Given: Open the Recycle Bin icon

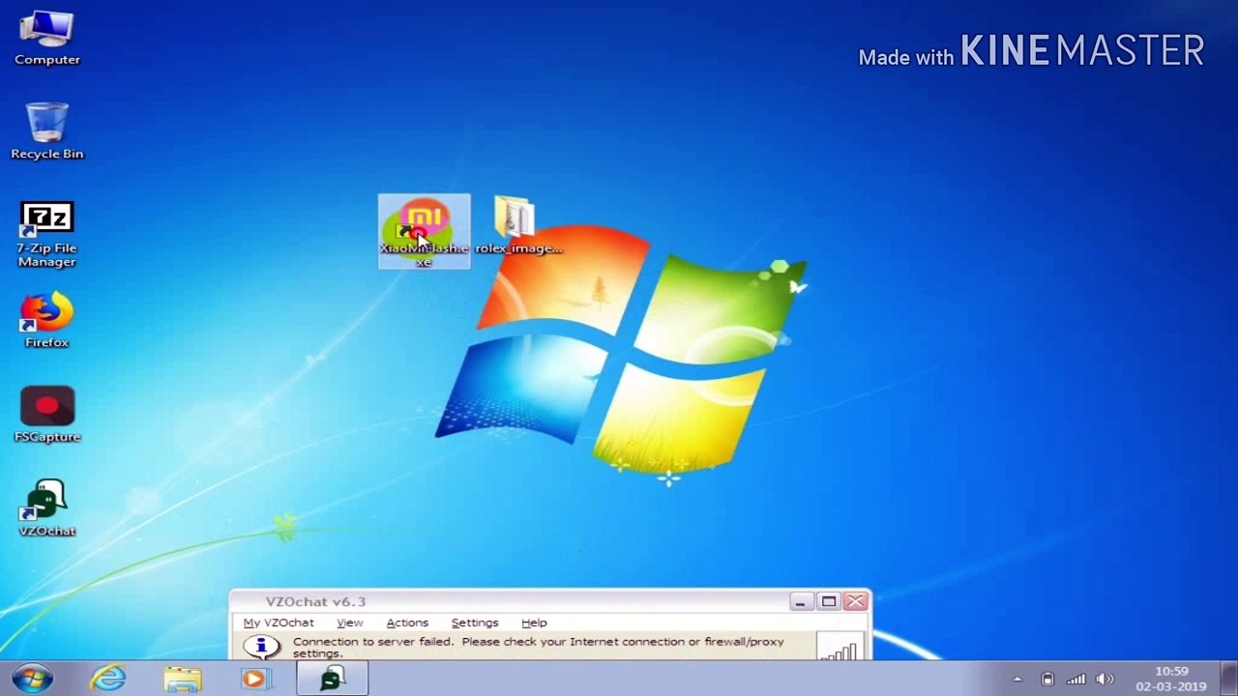Looking at the screenshot, I should pos(47,130).
